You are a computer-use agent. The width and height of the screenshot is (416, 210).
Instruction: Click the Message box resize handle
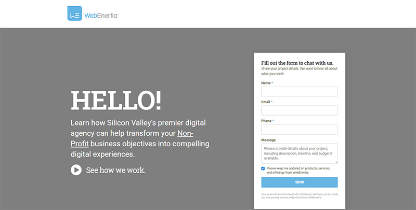pyautogui.click(x=336, y=162)
